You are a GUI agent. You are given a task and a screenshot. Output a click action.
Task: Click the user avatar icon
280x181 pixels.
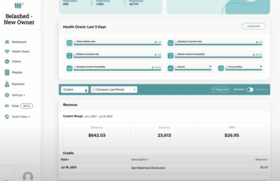pos(28,176)
